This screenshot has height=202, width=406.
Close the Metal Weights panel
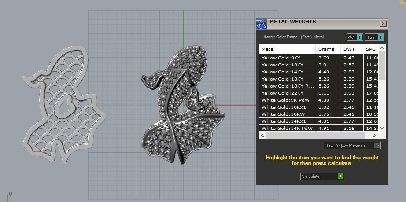(383, 24)
